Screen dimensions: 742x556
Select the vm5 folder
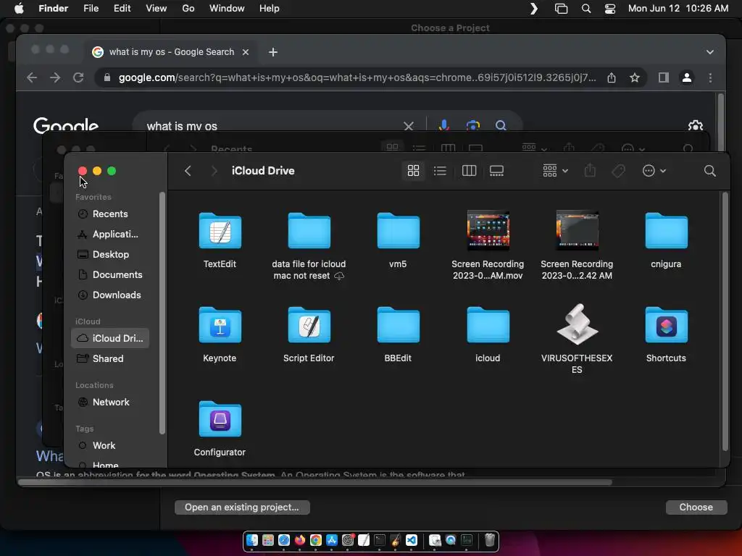398,231
